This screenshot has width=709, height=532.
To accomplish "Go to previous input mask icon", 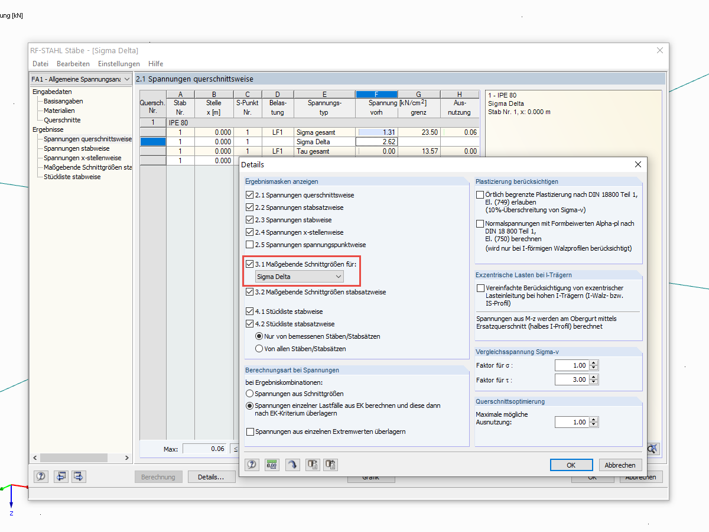I will pos(61,476).
